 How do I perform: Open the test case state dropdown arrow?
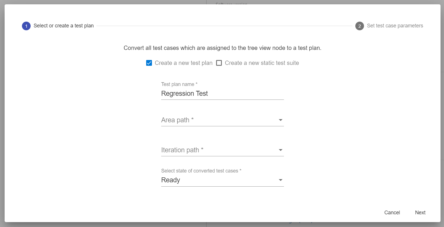click(280, 180)
